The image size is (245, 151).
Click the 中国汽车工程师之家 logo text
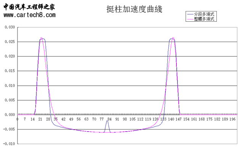[x=29, y=7]
